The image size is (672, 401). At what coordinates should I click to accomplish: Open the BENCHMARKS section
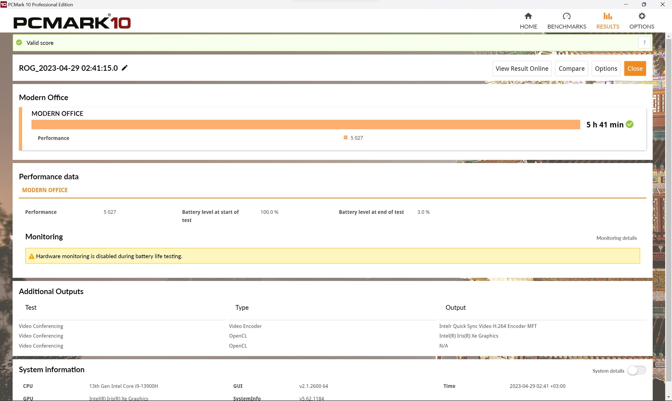click(566, 21)
